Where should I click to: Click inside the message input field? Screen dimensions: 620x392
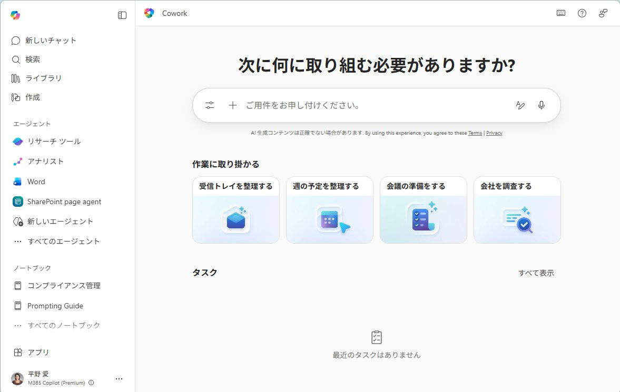[369, 105]
